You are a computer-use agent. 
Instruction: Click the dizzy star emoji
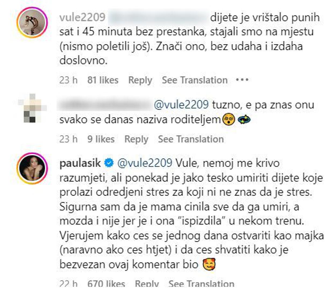244,119
